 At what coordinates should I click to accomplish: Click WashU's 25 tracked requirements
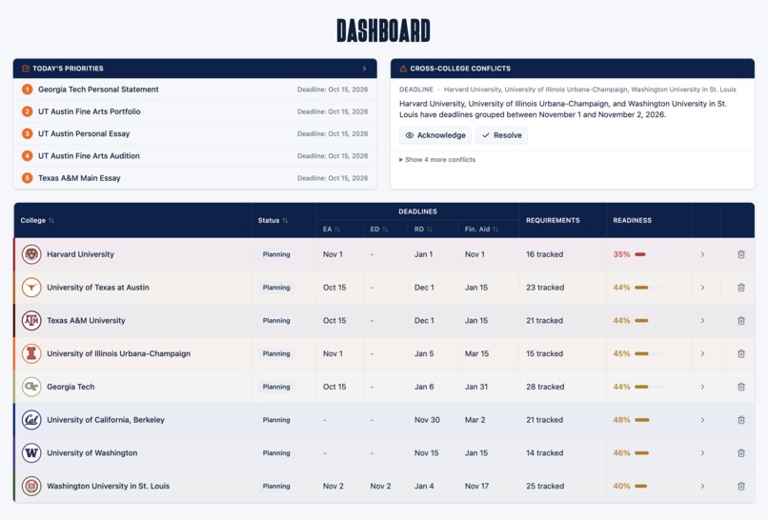pos(545,486)
